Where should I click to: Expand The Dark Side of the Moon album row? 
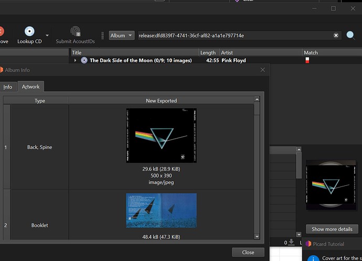coord(75,60)
